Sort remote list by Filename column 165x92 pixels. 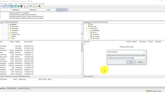(x=87, y=42)
